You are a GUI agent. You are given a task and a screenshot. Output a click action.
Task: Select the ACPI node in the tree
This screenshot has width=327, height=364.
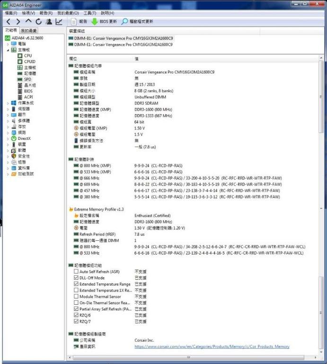click(28, 97)
